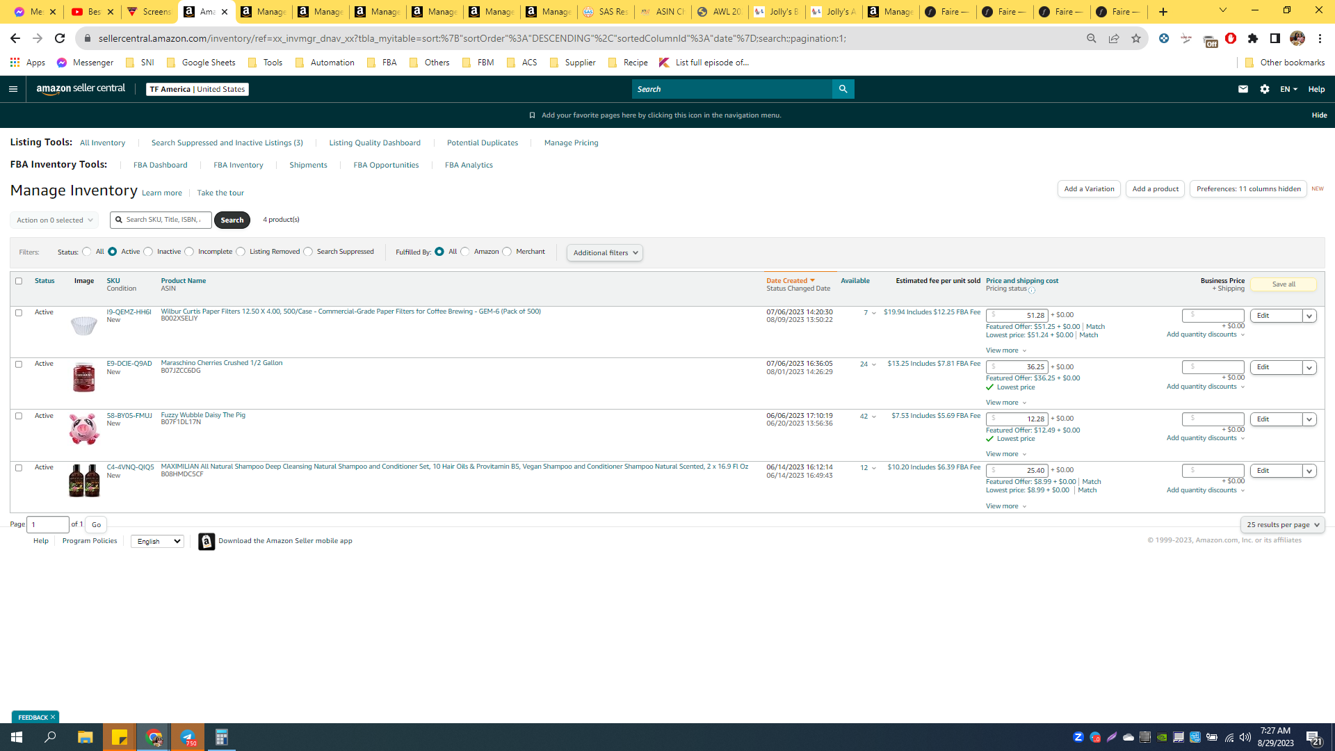
Task: Select the All status radio button
Action: 87,252
